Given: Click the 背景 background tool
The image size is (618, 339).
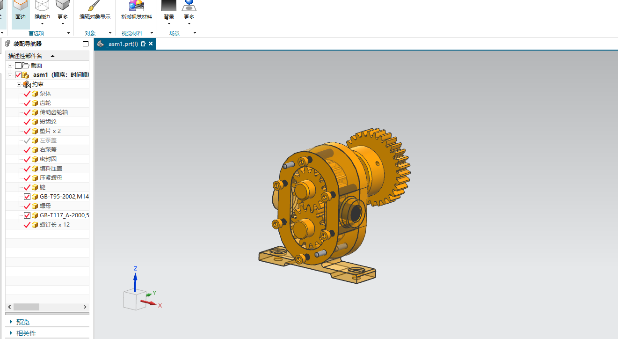Looking at the screenshot, I should click(x=169, y=12).
